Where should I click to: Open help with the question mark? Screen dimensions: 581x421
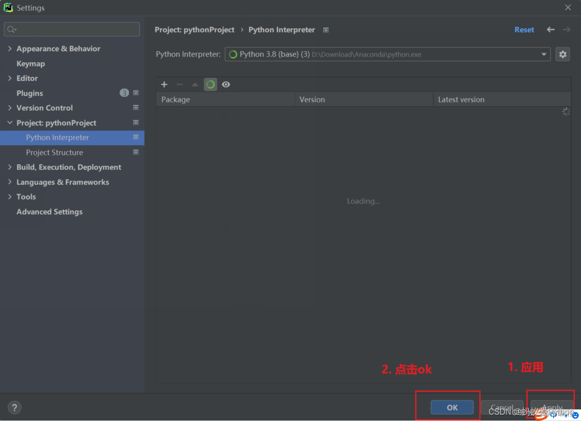click(14, 408)
